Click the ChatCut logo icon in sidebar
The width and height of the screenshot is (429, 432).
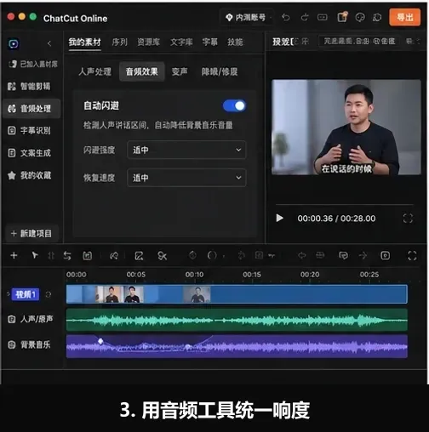coord(14,43)
